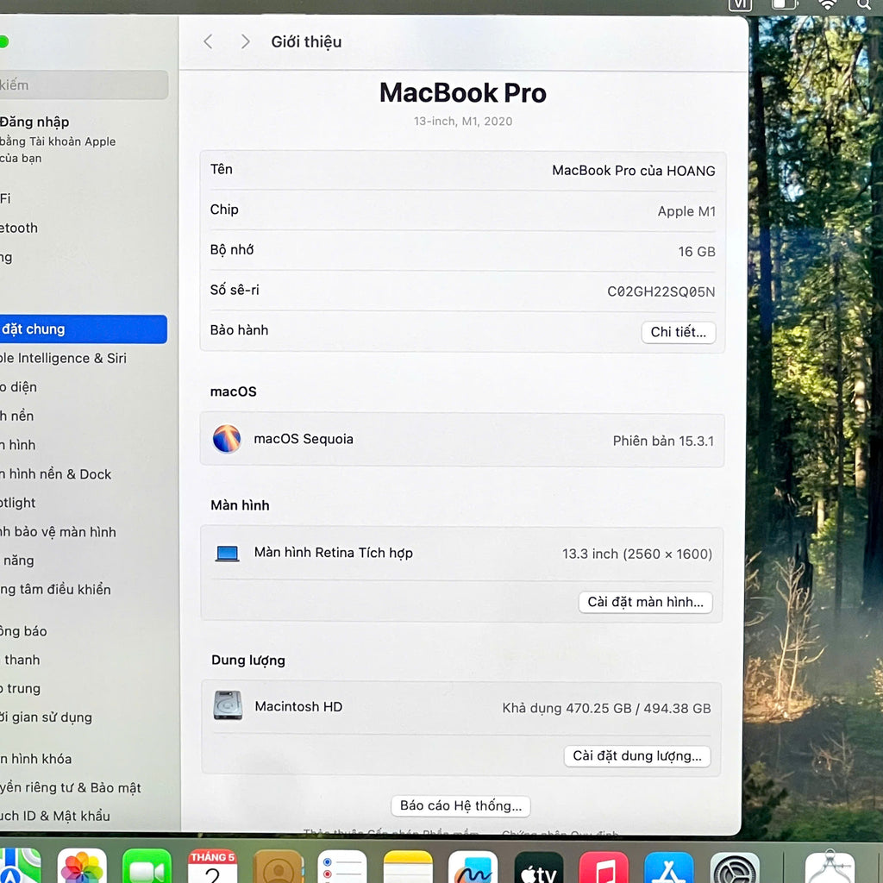Click the sidebar search field
883x883 pixels.
pyautogui.click(x=84, y=85)
